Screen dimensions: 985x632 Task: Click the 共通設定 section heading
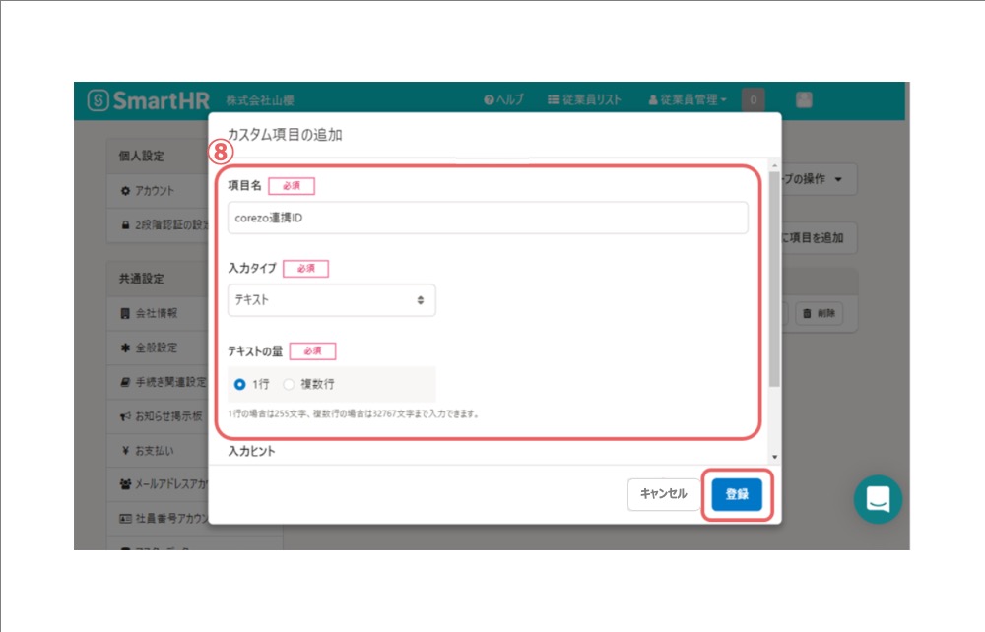tap(141, 278)
